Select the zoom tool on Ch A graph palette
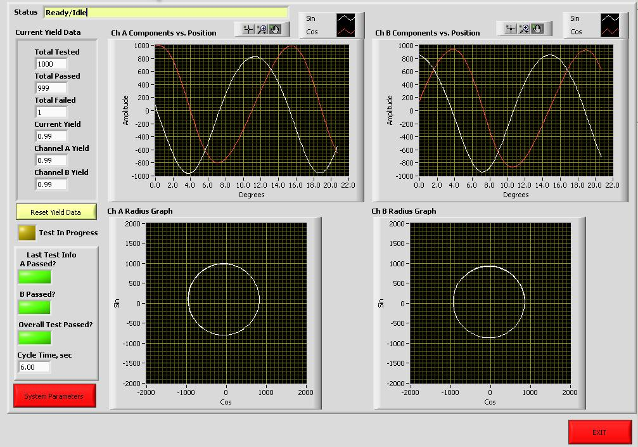 pos(262,29)
